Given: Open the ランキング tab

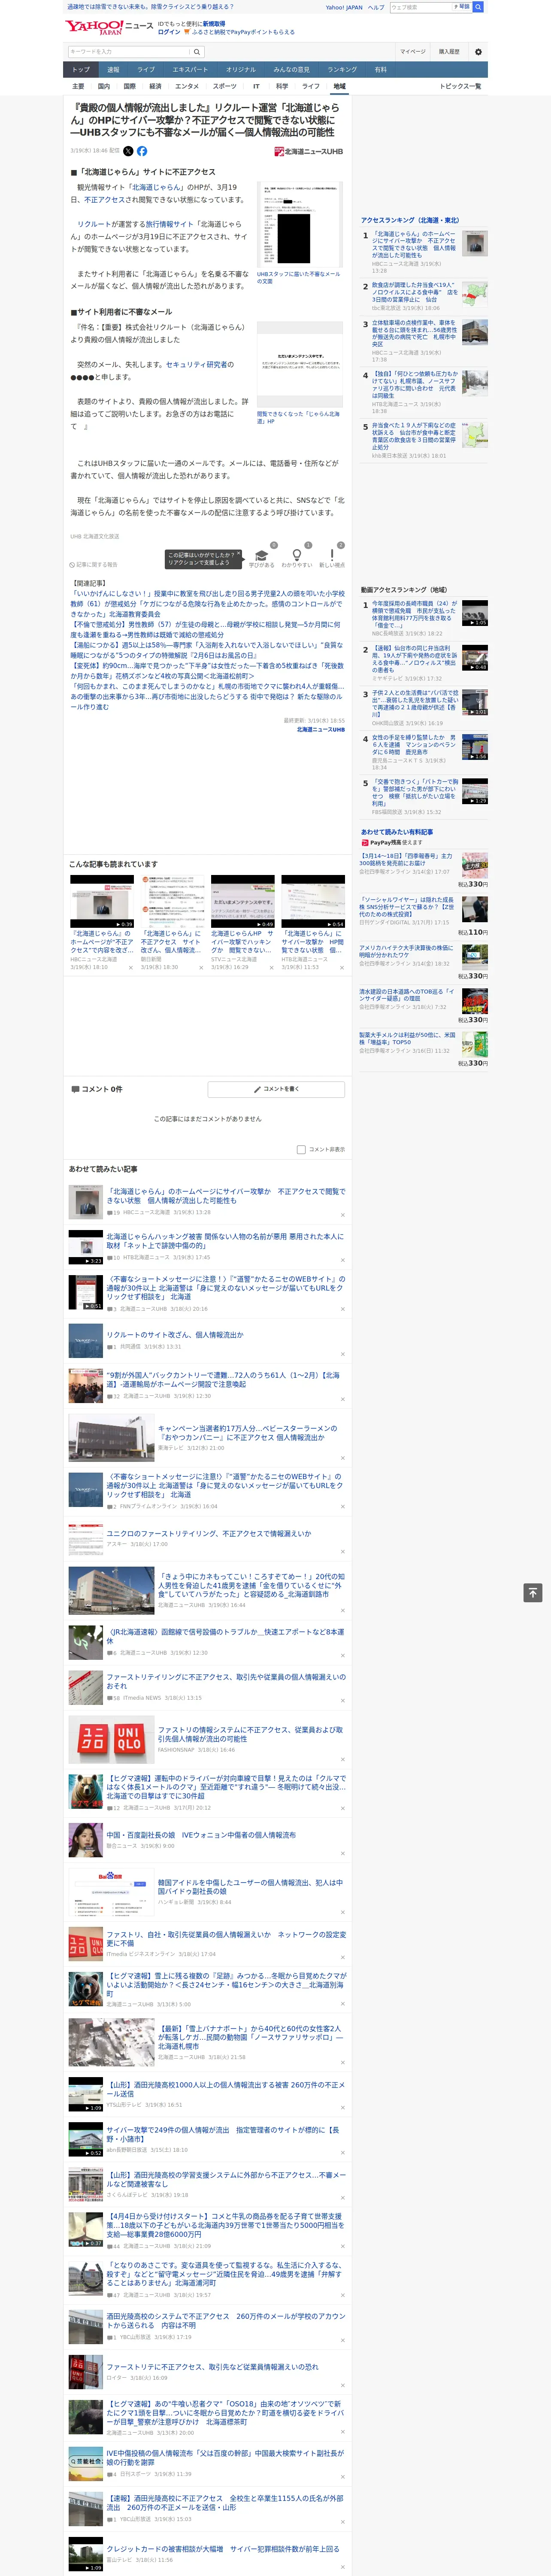Looking at the screenshot, I should [342, 70].
